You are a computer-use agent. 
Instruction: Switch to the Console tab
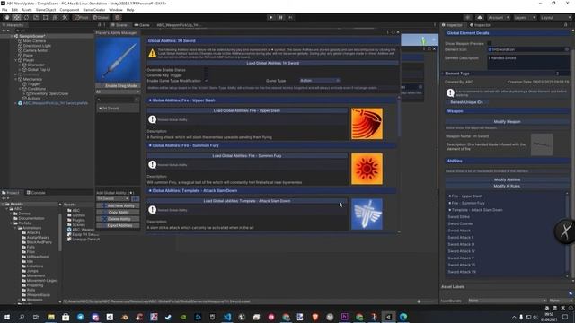[x=36, y=193]
